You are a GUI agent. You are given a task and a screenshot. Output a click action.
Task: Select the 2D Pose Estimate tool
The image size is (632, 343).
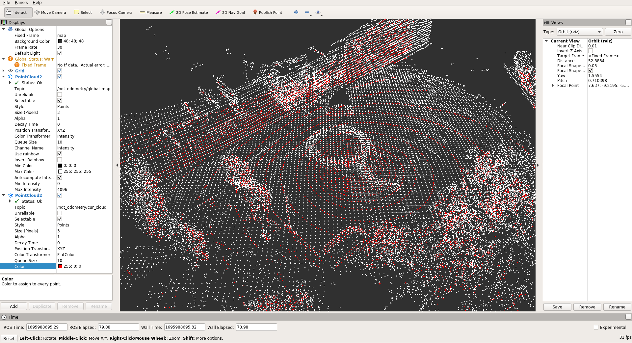[x=189, y=12]
